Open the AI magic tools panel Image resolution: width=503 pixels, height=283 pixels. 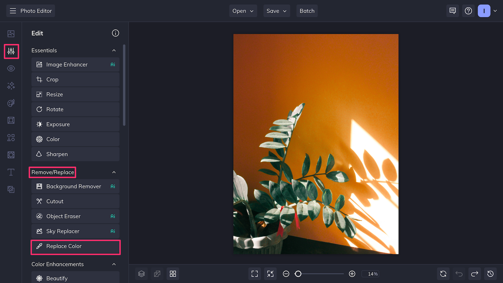point(11,86)
